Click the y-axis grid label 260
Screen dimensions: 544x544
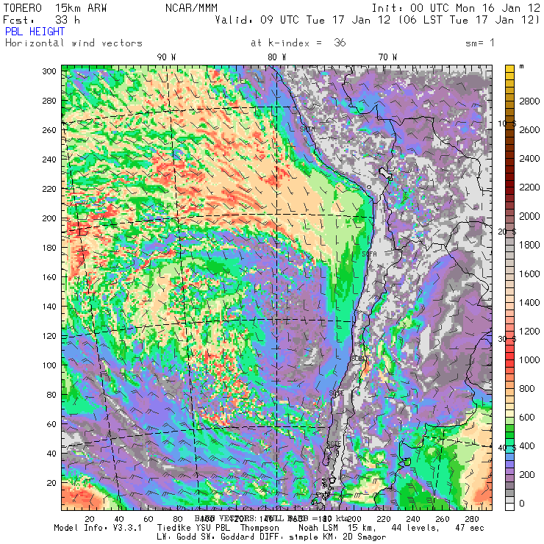pyautogui.click(x=49, y=130)
